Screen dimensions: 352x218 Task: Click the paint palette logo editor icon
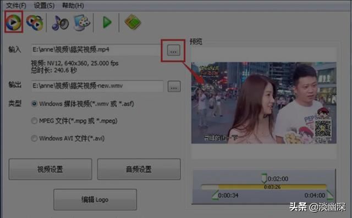coord(82,23)
